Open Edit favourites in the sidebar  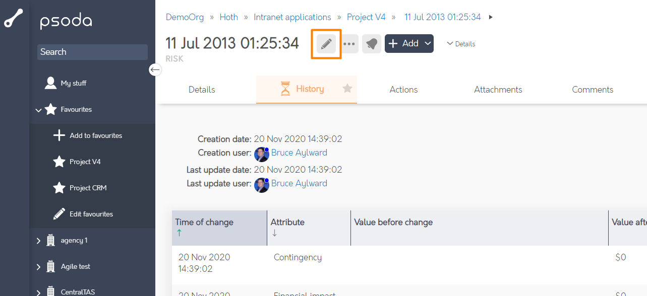(91, 214)
